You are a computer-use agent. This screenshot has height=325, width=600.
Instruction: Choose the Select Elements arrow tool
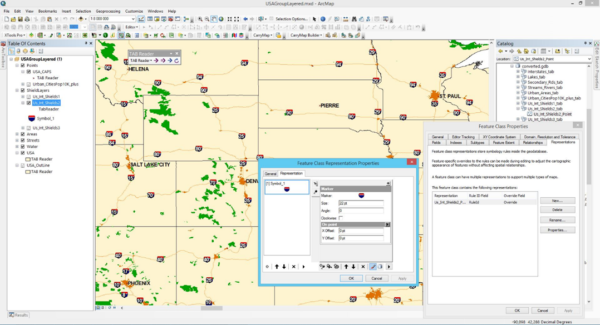pos(314,19)
